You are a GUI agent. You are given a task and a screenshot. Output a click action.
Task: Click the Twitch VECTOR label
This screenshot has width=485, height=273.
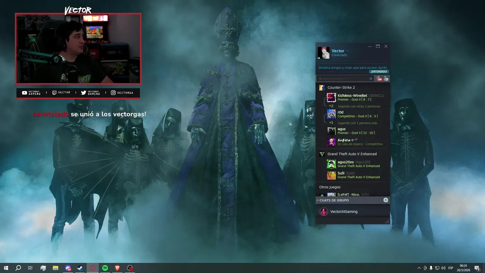pyautogui.click(x=61, y=93)
